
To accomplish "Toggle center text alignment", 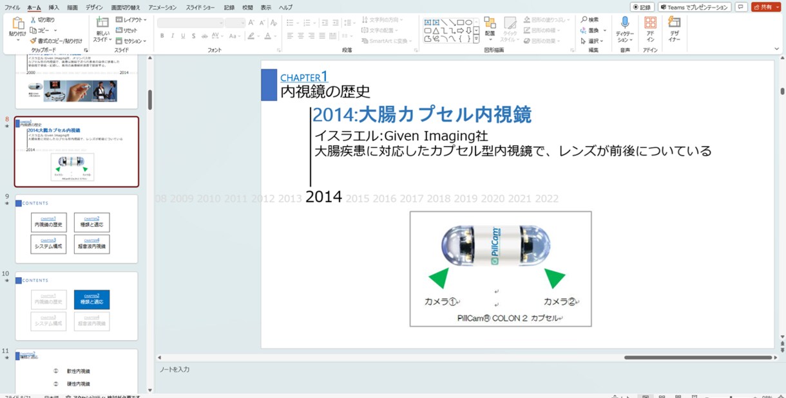I will coord(301,36).
